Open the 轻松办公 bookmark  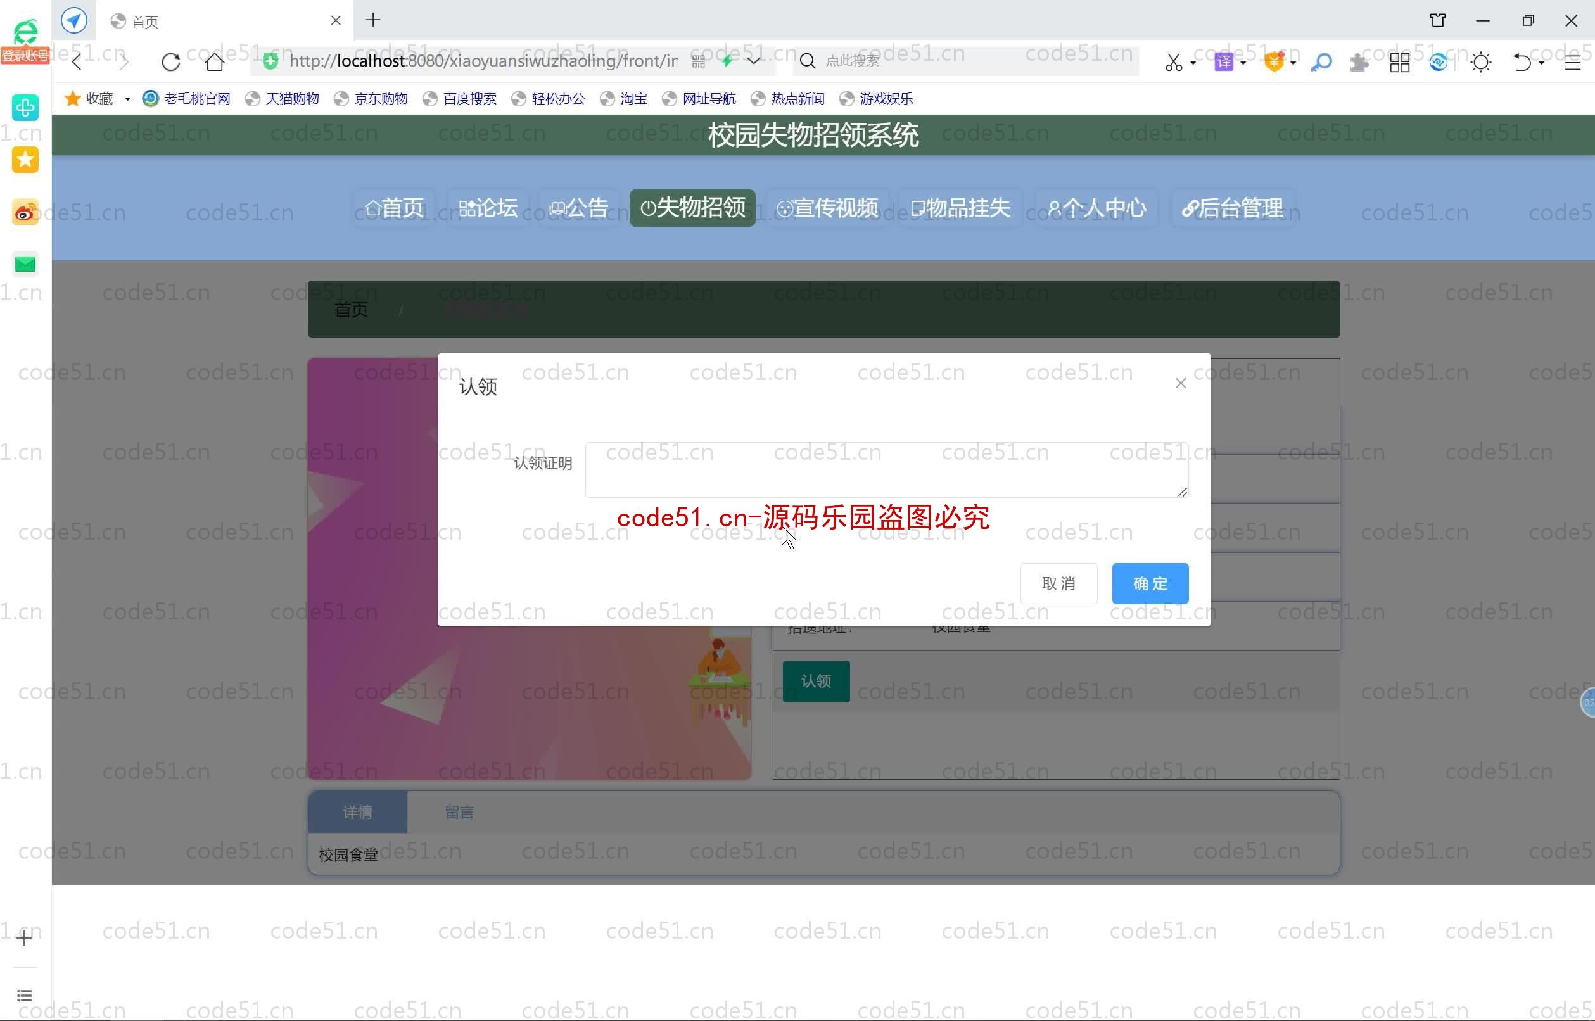click(x=548, y=98)
